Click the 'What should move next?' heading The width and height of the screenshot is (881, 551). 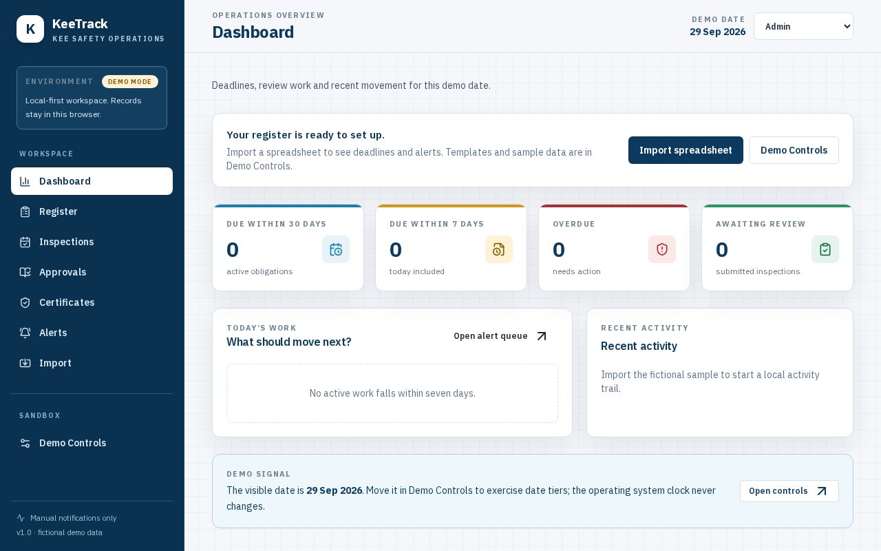click(289, 342)
